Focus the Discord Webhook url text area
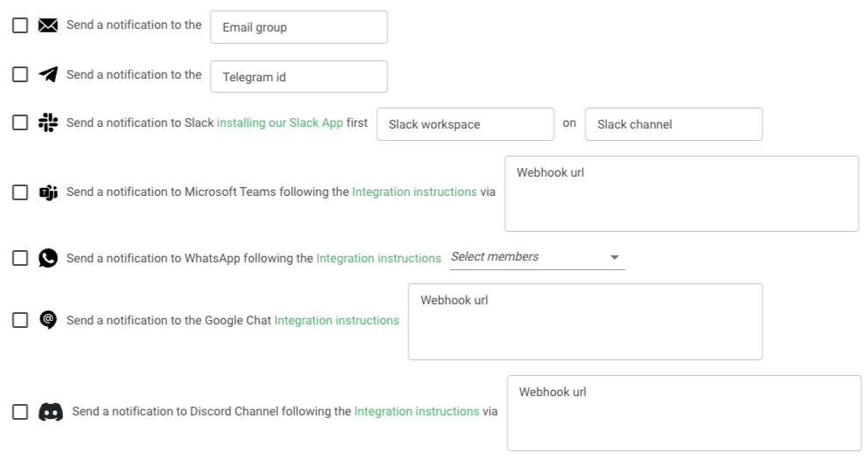Image resolution: width=867 pixels, height=460 pixels. 684,413
